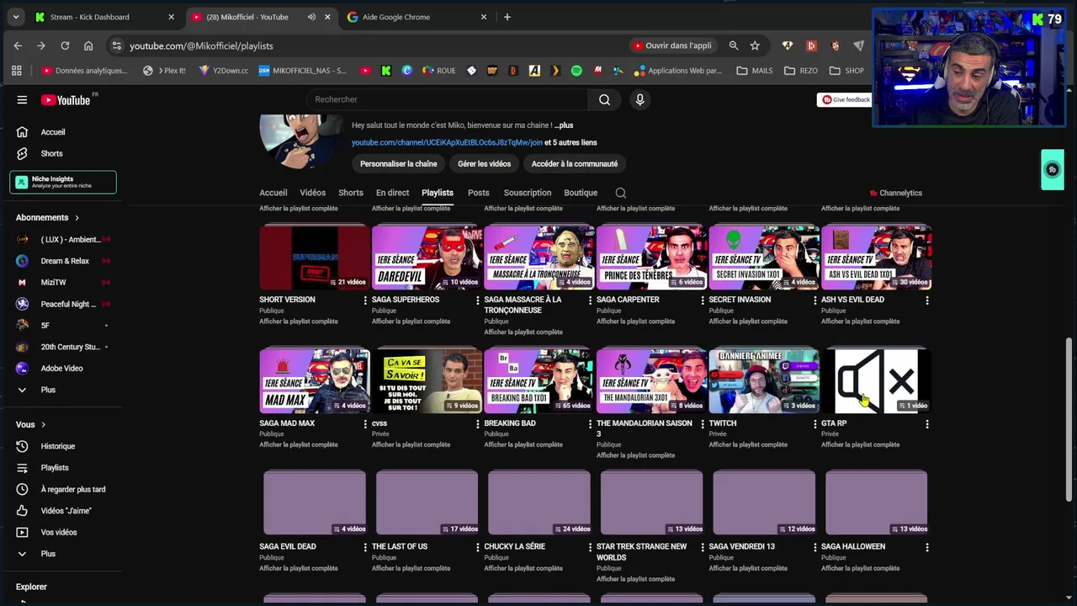Image resolution: width=1077 pixels, height=606 pixels.
Task: Select the Posts channel tab
Action: tap(478, 193)
